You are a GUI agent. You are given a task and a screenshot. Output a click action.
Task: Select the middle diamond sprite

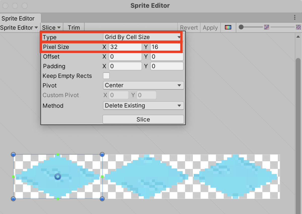click(147, 177)
